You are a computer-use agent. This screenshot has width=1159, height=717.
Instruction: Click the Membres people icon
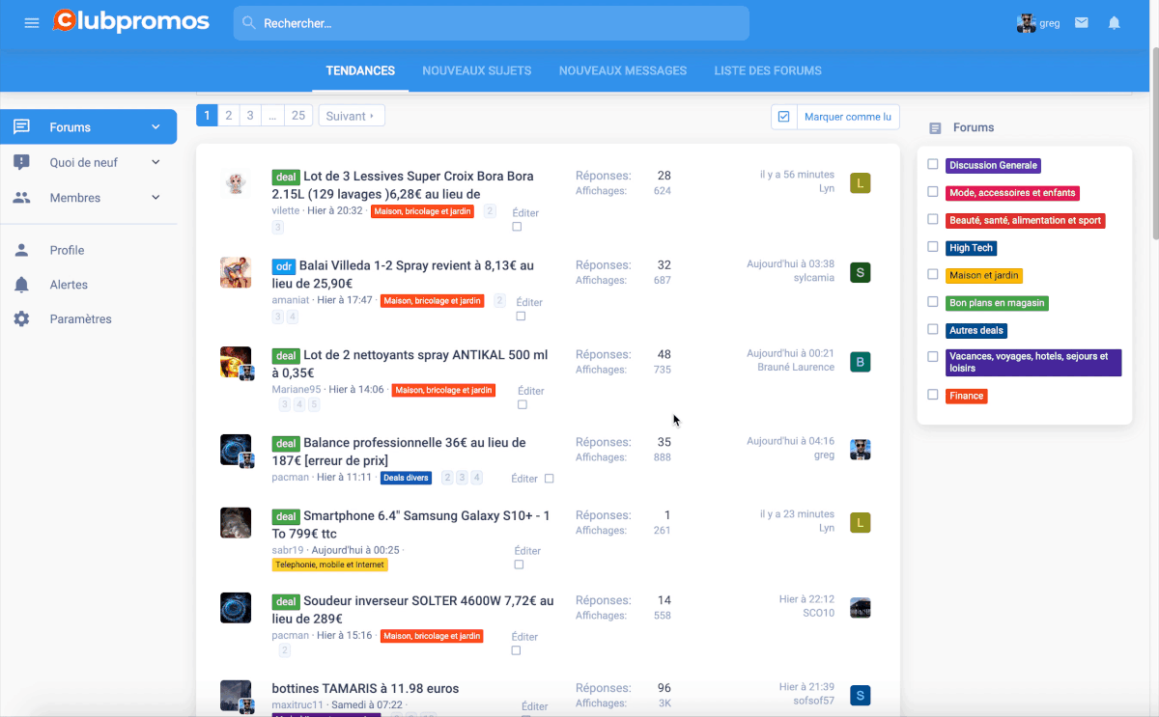point(21,198)
